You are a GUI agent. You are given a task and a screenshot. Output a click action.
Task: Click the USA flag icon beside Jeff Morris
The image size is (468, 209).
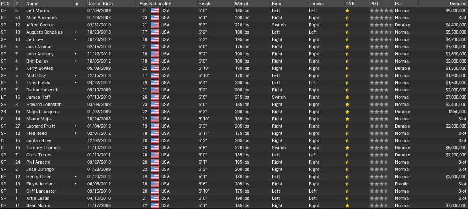click(x=155, y=11)
